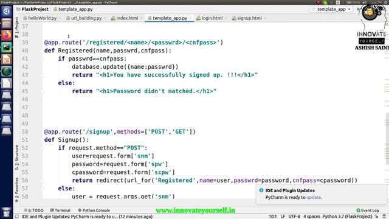Click the status bar tool-windows toggle icon

click(17, 217)
